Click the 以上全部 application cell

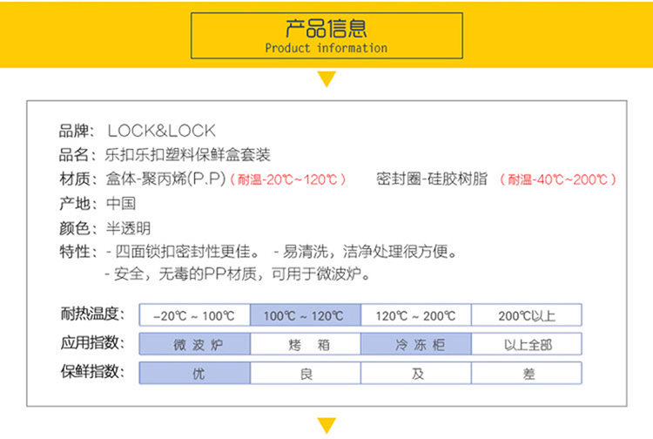[527, 344]
